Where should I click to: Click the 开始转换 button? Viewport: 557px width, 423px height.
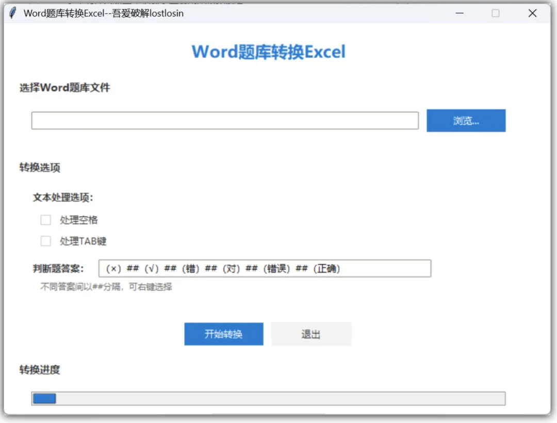coord(224,334)
